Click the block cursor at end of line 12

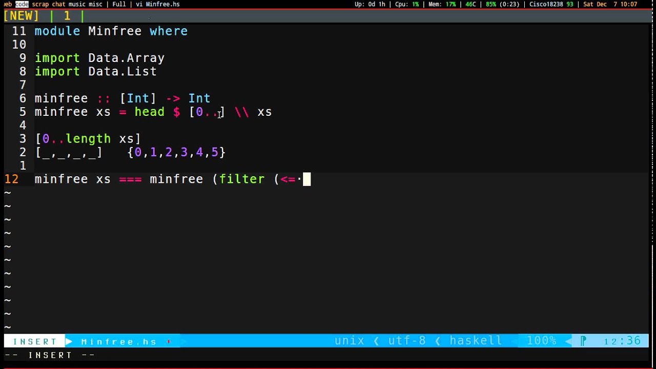pyautogui.click(x=306, y=179)
